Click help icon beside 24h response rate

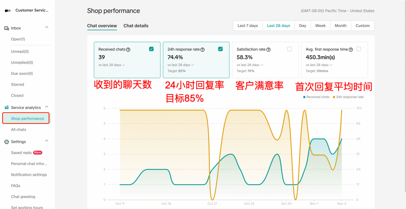203,49
